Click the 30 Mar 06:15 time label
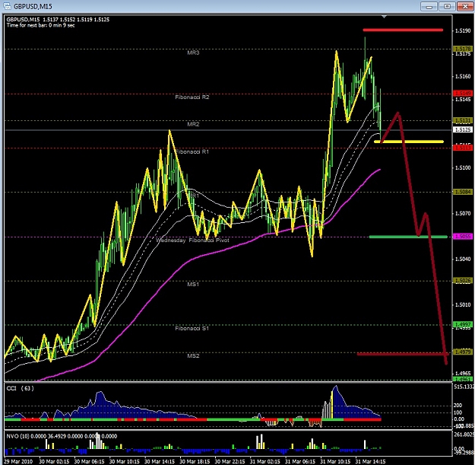 [89, 461]
